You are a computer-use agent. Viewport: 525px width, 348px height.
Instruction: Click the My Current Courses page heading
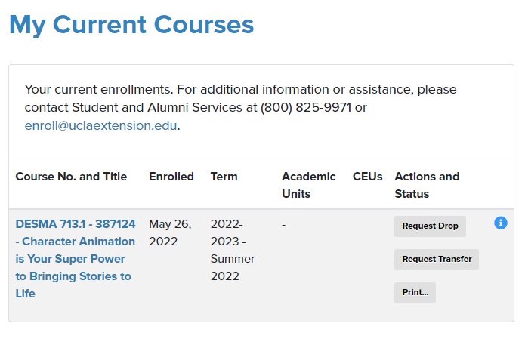[x=131, y=25]
